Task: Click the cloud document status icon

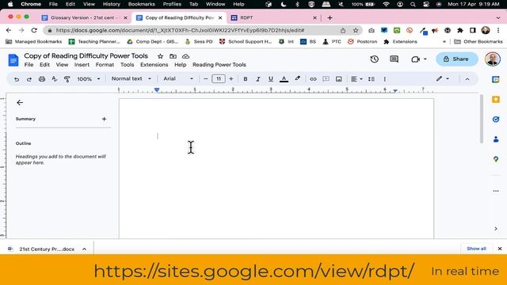Action: click(x=185, y=56)
